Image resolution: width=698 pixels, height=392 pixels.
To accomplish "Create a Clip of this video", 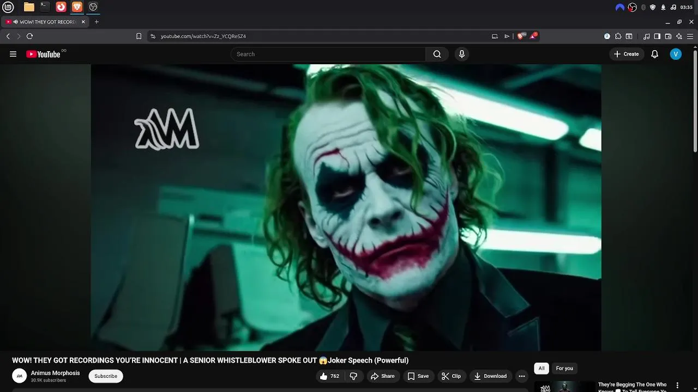I will click(x=451, y=376).
